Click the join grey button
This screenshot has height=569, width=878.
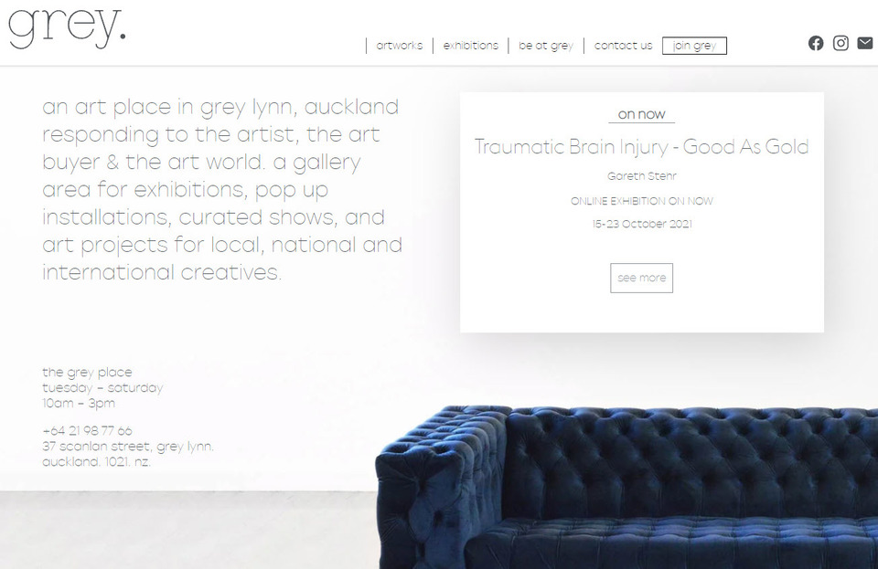coord(694,46)
